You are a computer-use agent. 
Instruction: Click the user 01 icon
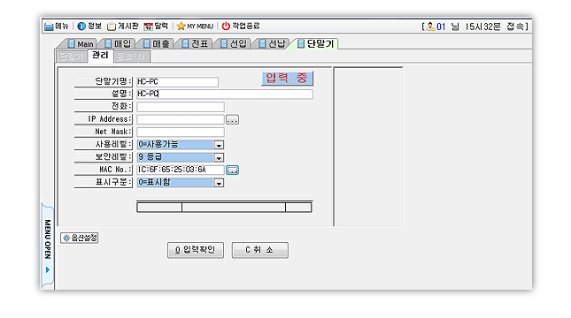pos(431,26)
